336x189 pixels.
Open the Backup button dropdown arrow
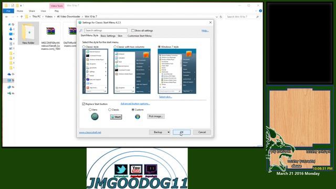click(x=169, y=132)
